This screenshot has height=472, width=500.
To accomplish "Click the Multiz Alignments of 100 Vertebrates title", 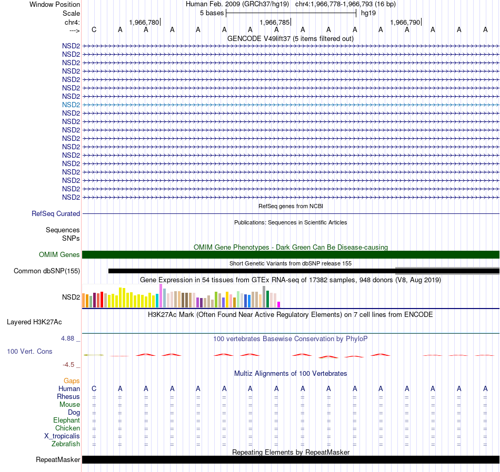I will point(290,373).
